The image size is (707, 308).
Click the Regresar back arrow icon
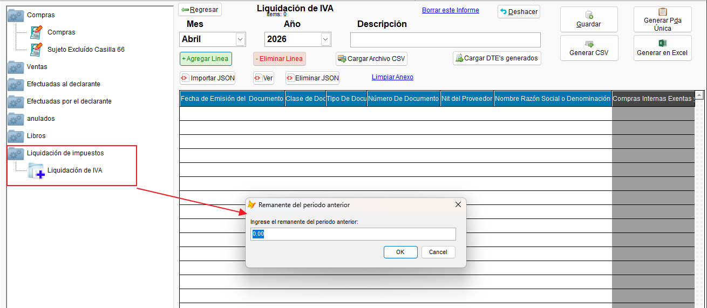pos(185,10)
